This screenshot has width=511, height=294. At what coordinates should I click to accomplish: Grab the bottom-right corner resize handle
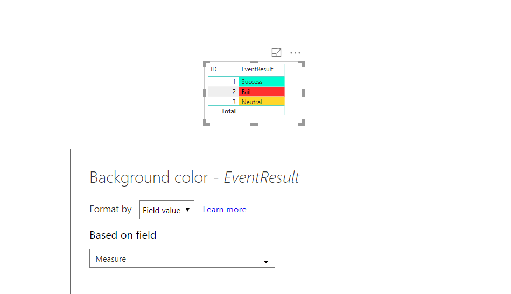[x=302, y=123]
